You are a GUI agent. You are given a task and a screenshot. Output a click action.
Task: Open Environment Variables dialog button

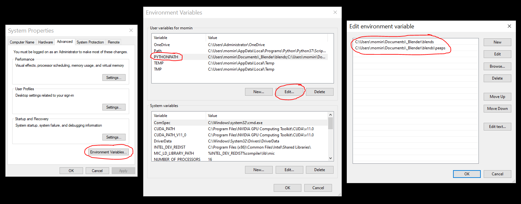pos(109,152)
